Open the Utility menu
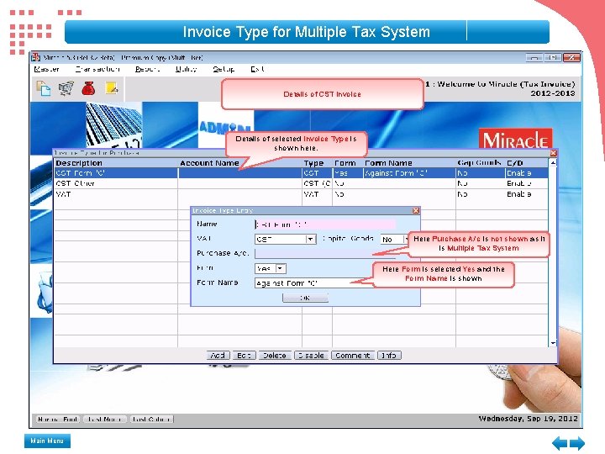The height and width of the screenshot is (454, 605). coord(186,69)
